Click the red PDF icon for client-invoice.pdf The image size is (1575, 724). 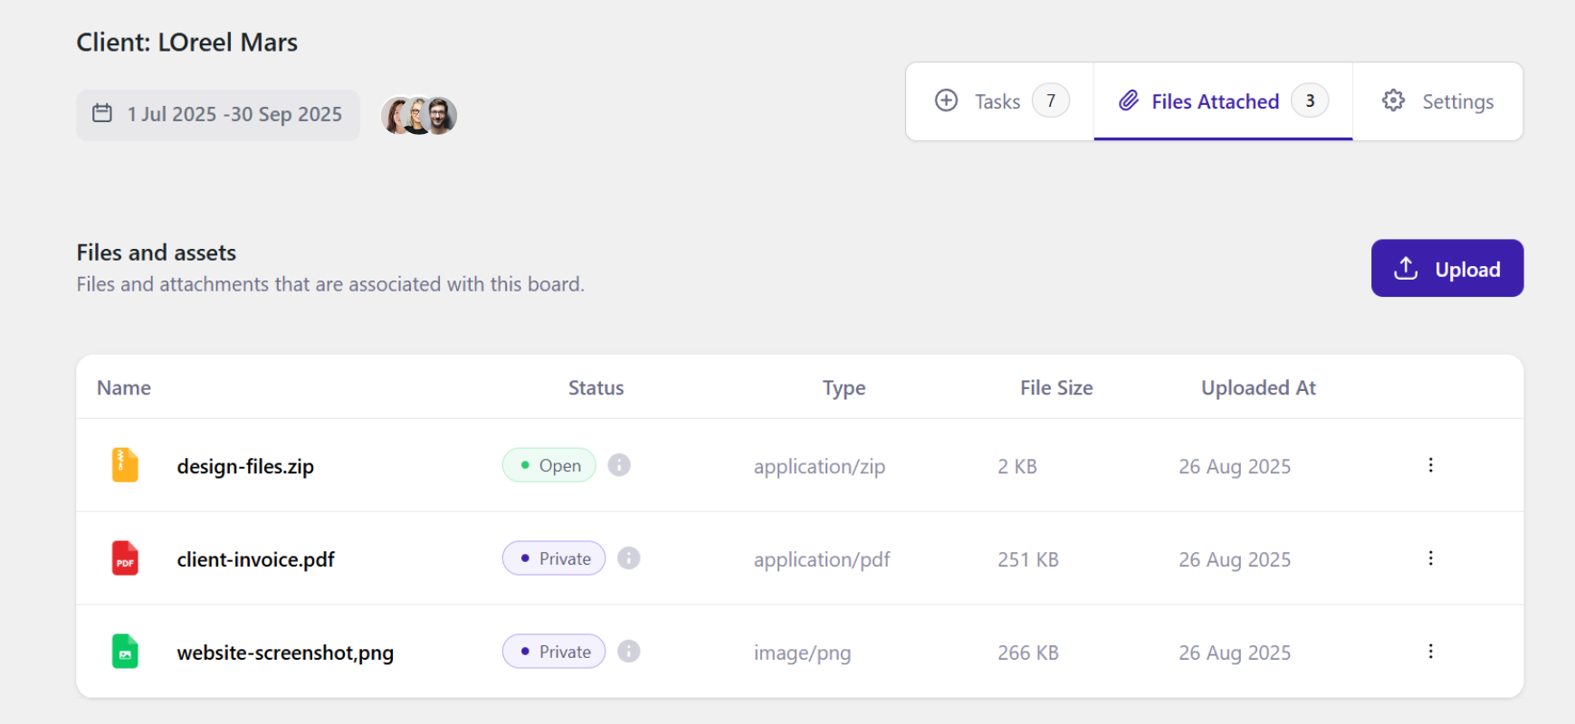coord(125,558)
